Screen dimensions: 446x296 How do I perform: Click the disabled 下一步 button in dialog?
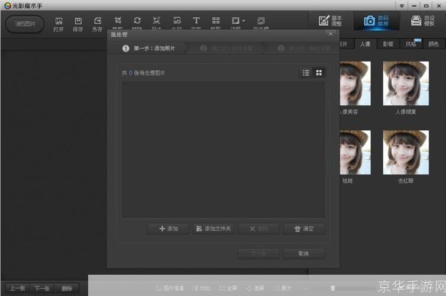coord(259,253)
